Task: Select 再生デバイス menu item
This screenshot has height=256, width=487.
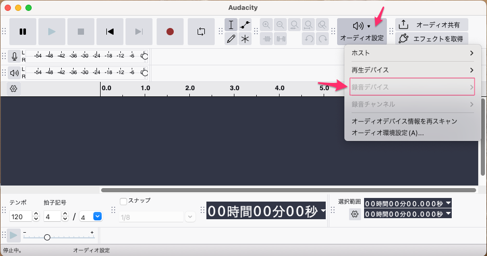Action: [412, 70]
